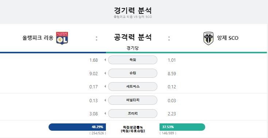Click the left arrow beside 프리킥

click(105, 114)
